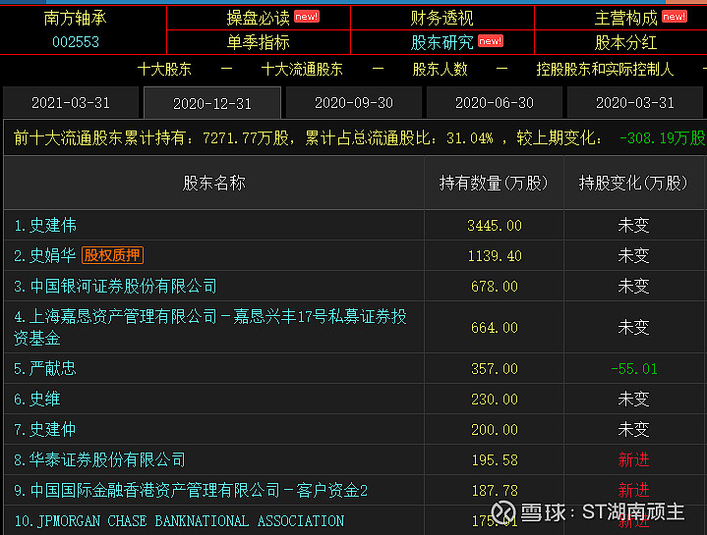Jump to 股东人数 subsection
707x535 pixels.
coord(441,69)
